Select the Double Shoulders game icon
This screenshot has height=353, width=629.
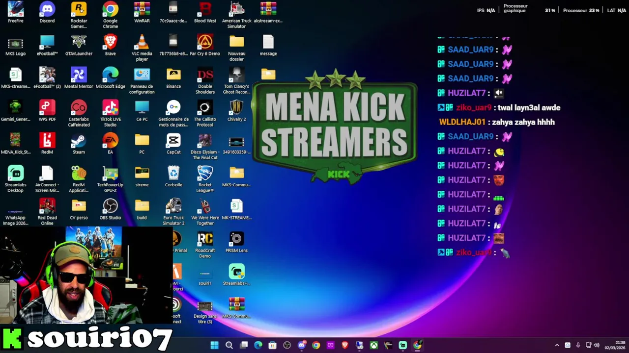click(205, 81)
